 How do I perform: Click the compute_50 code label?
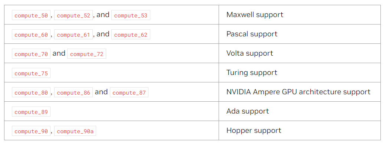point(31,15)
